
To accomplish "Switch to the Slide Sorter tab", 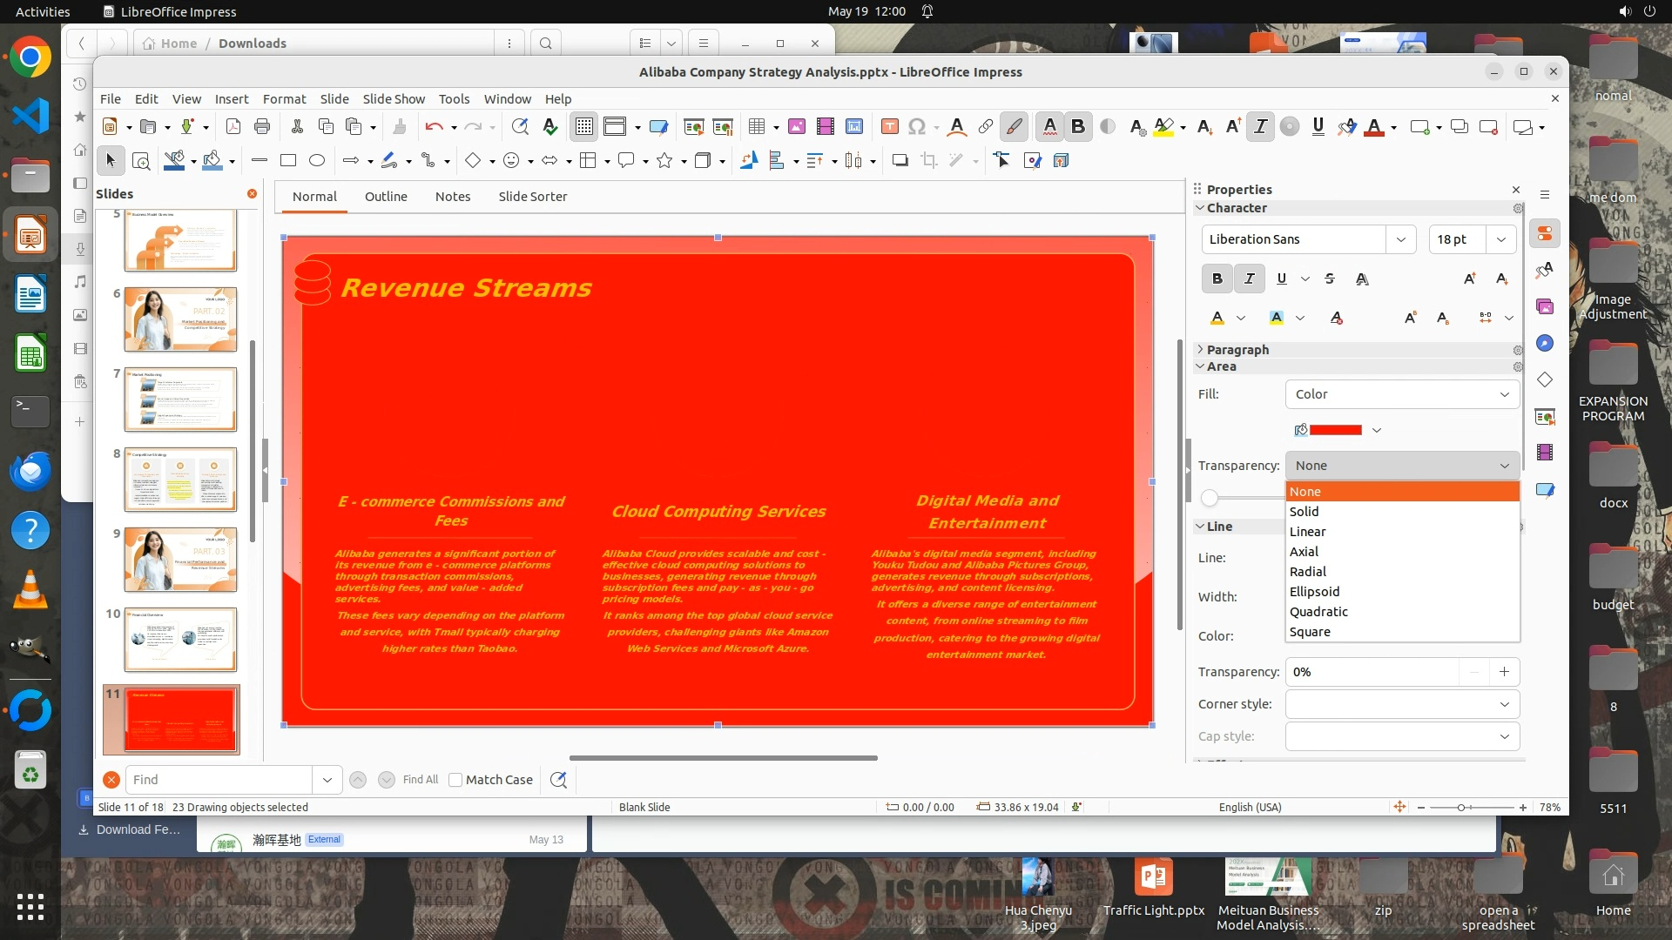I will pos(532,197).
